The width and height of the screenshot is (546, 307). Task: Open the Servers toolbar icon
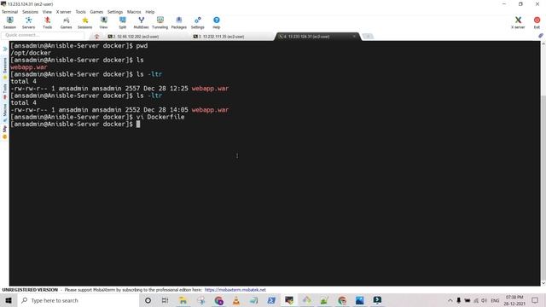[28, 23]
